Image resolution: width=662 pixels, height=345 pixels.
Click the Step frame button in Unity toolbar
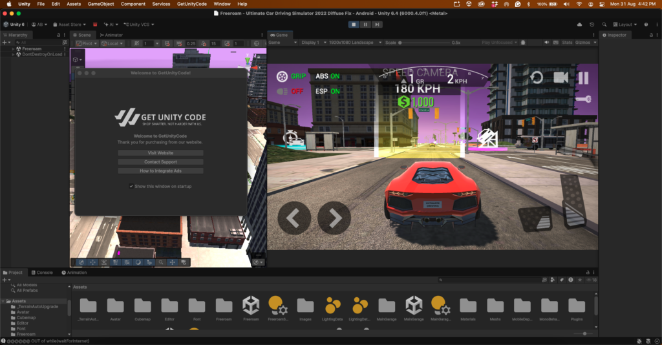pyautogui.click(x=377, y=25)
